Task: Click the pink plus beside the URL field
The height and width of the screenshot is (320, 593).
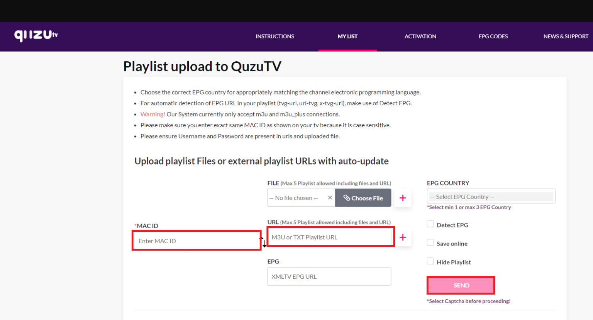Action: point(403,237)
